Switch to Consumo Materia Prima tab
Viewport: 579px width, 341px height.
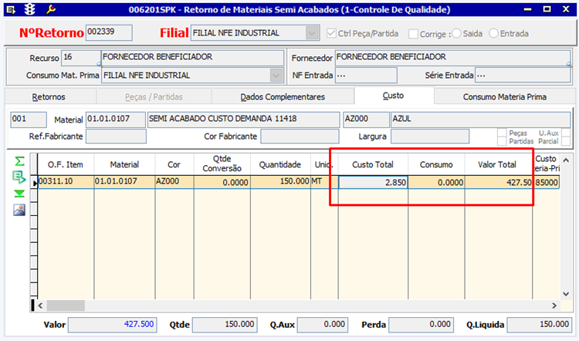(x=505, y=96)
